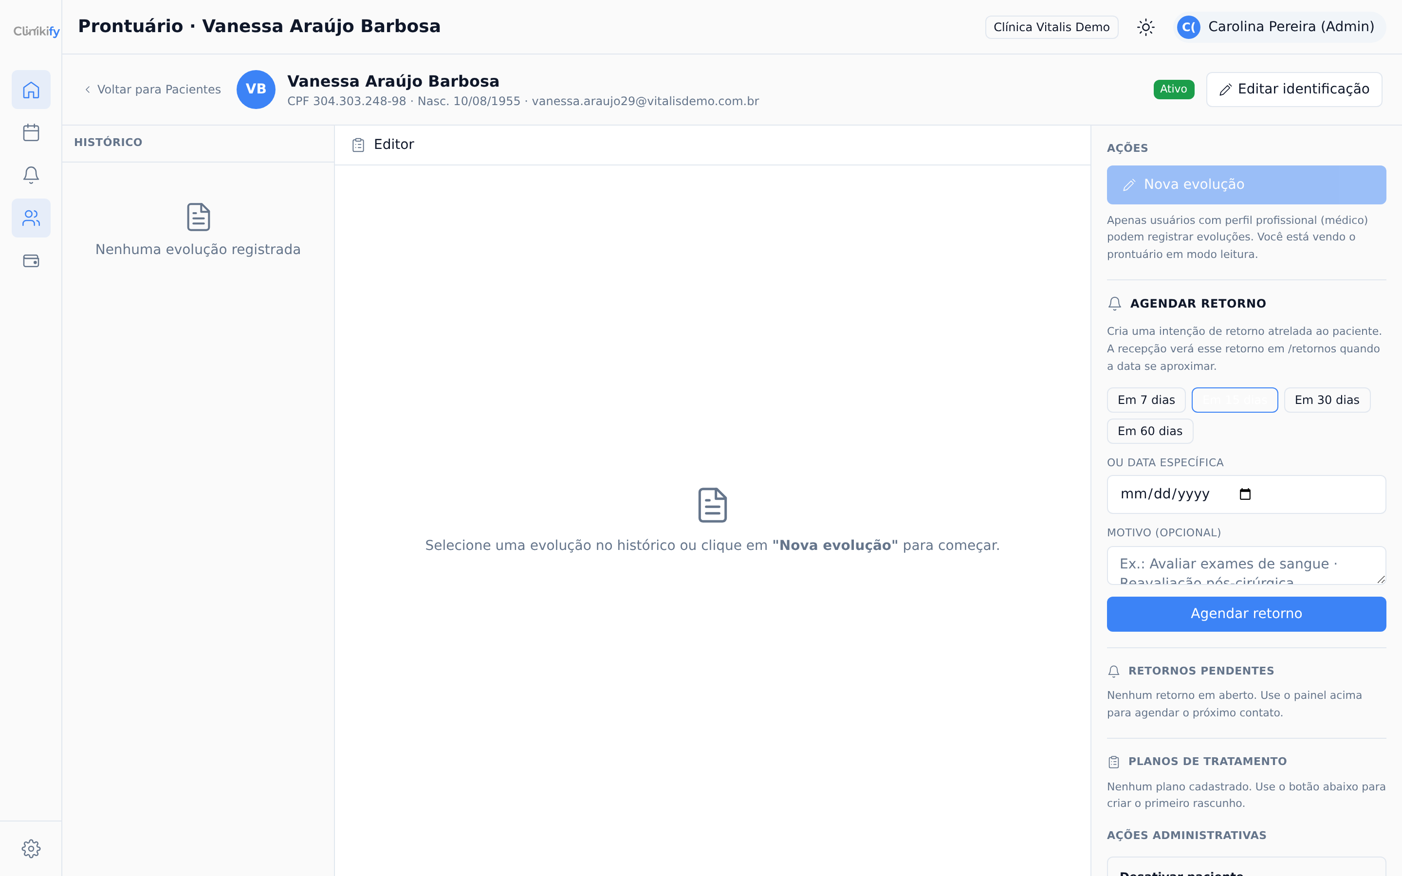Open the wallet finance sidebar icon
Image resolution: width=1402 pixels, height=876 pixels.
coord(31,261)
